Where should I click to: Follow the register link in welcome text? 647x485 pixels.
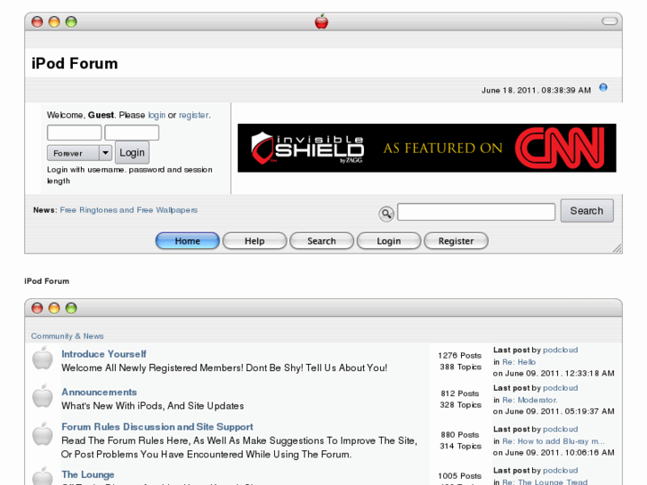(x=193, y=115)
